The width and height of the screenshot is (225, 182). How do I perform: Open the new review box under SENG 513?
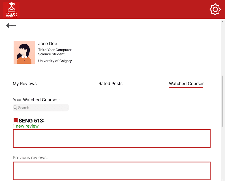point(112,139)
